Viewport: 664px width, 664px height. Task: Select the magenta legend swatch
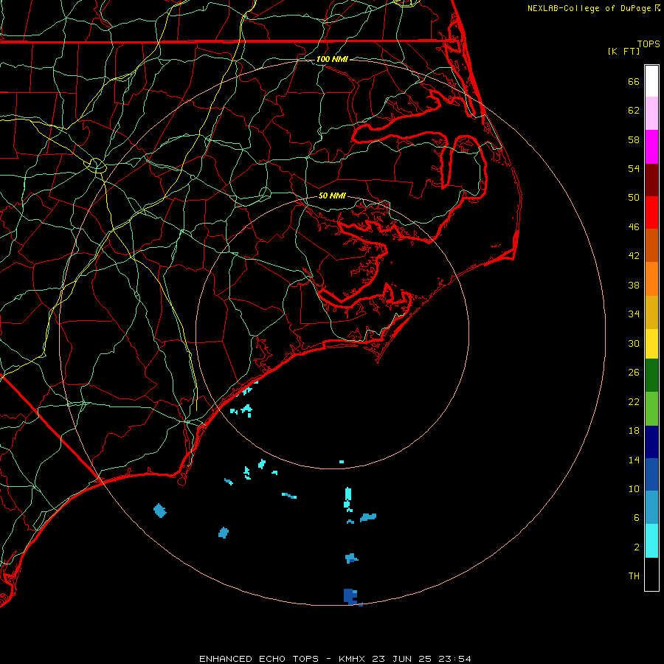[x=651, y=147]
